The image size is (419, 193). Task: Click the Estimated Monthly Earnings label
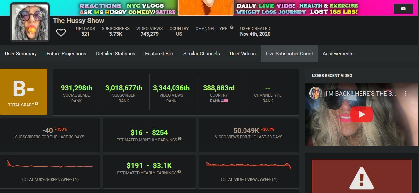[147, 140]
